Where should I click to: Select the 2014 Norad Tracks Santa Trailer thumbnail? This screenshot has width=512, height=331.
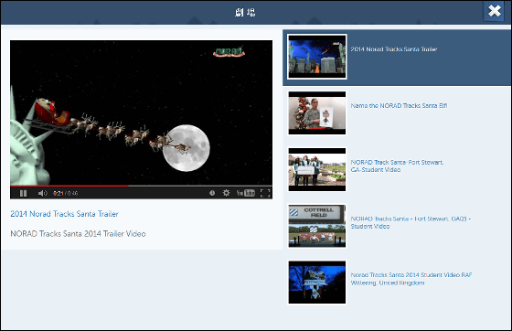tap(316, 57)
